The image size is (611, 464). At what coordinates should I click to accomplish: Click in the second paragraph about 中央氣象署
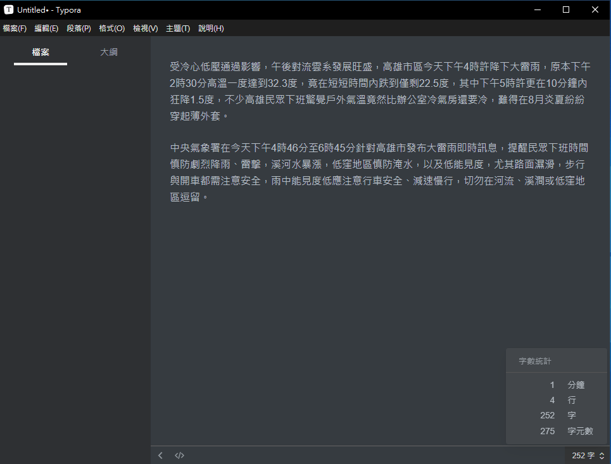click(x=380, y=172)
